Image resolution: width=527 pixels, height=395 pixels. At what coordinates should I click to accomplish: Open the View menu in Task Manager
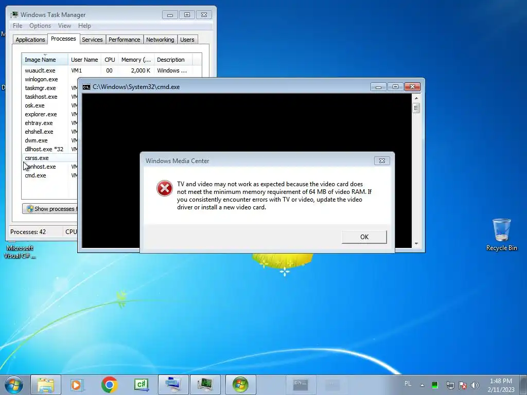[x=64, y=26]
